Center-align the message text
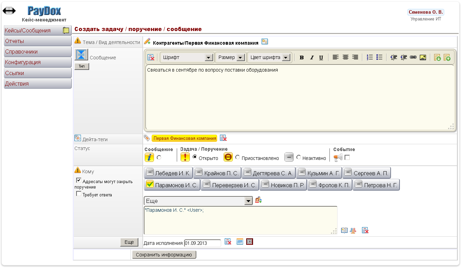 (x=346, y=58)
